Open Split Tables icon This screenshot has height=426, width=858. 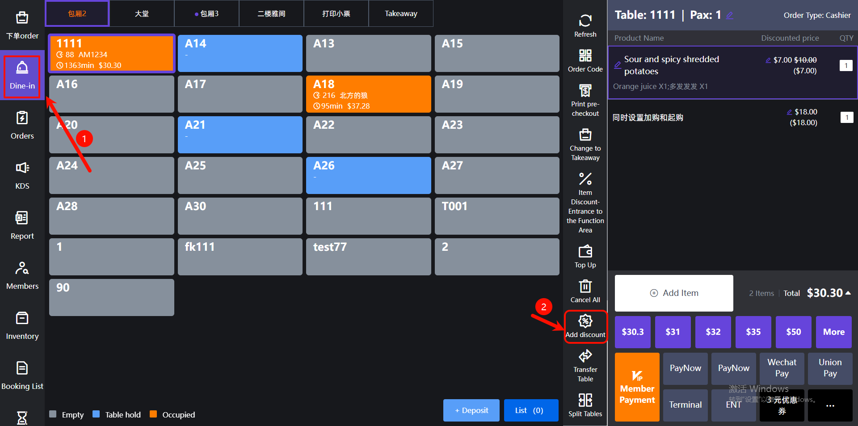pyautogui.click(x=585, y=400)
